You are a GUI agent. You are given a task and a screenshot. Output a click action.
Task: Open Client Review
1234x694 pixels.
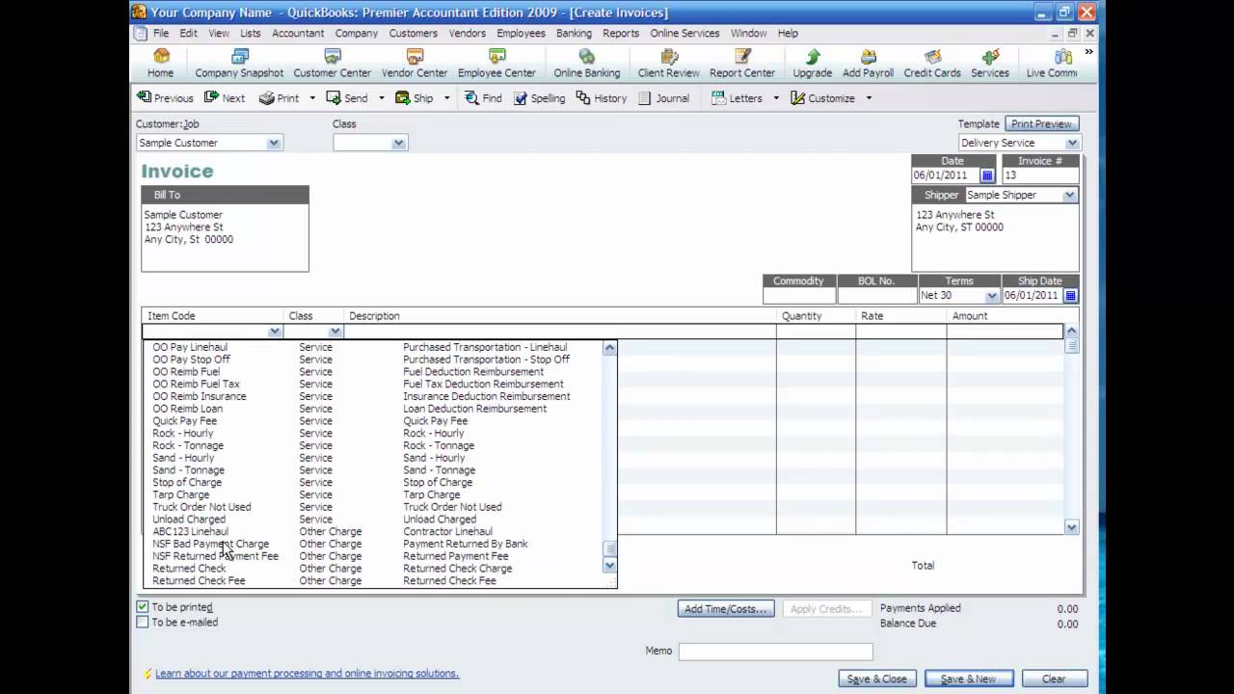pyautogui.click(x=669, y=64)
